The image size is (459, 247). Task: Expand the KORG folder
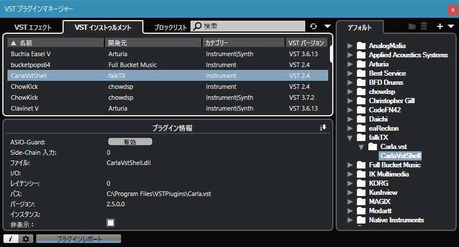click(350, 183)
